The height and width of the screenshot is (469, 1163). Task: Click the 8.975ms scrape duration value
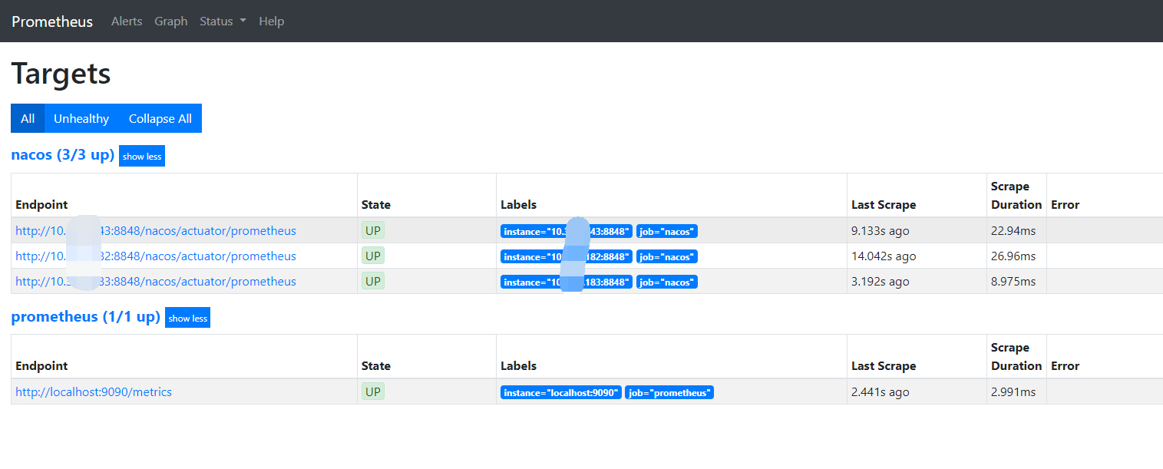point(1013,282)
